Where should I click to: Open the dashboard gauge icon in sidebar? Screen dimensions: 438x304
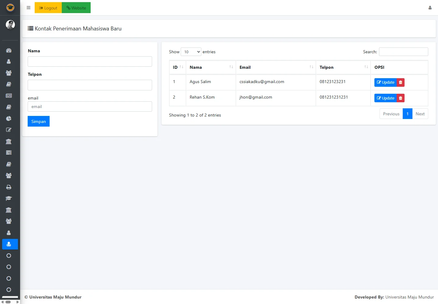[9, 50]
